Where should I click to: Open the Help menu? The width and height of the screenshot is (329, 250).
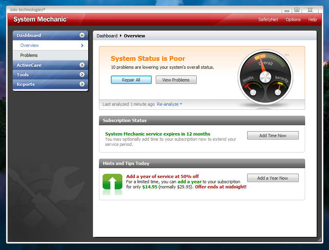312,19
